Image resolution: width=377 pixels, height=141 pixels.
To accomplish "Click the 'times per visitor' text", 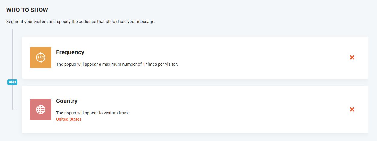I will pyautogui.click(x=162, y=64).
